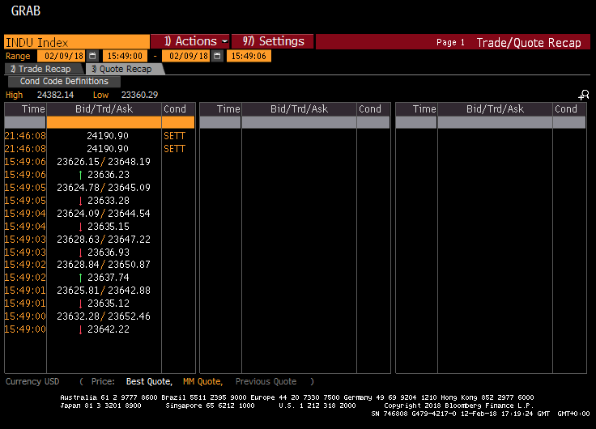Select the trade price 23642.22

pyautogui.click(x=109, y=329)
